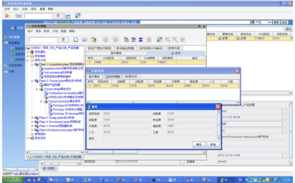This screenshot has height=183, width=295.
Task: Click the blue double-bar icon next to the Gantt icon
Action: coord(141,39)
